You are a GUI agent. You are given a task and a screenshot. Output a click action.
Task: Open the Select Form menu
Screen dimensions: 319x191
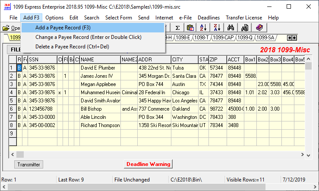pyautogui.click(x=119, y=18)
